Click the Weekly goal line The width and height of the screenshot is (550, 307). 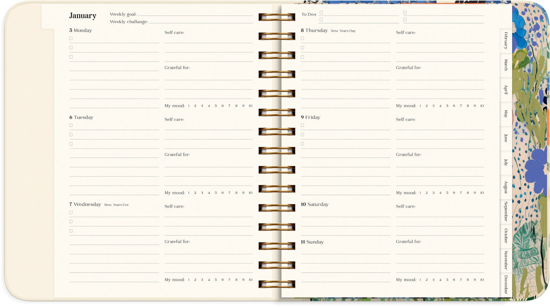[194, 14]
